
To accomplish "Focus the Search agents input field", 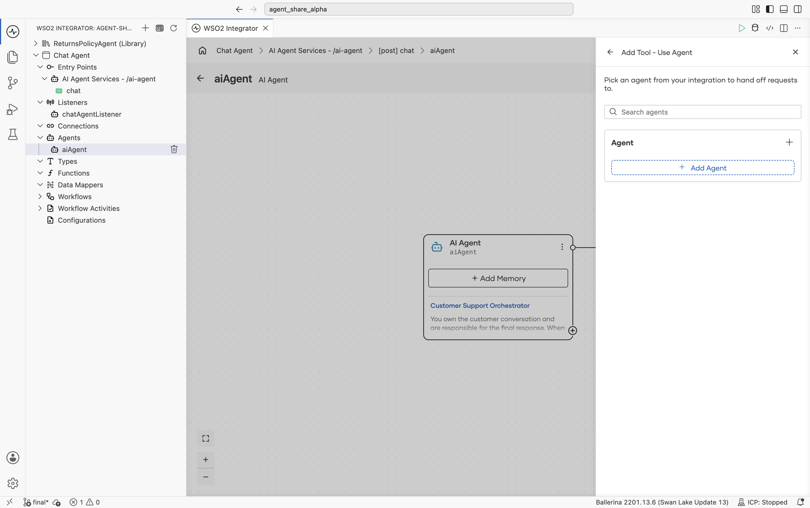I will point(703,112).
